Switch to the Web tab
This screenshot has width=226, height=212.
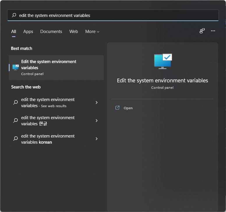click(73, 32)
